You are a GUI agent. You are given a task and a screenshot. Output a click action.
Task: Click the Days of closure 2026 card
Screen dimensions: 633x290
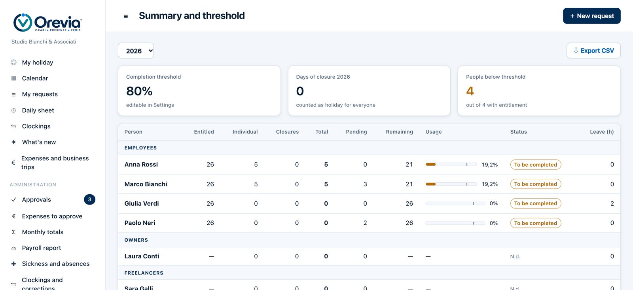369,91
